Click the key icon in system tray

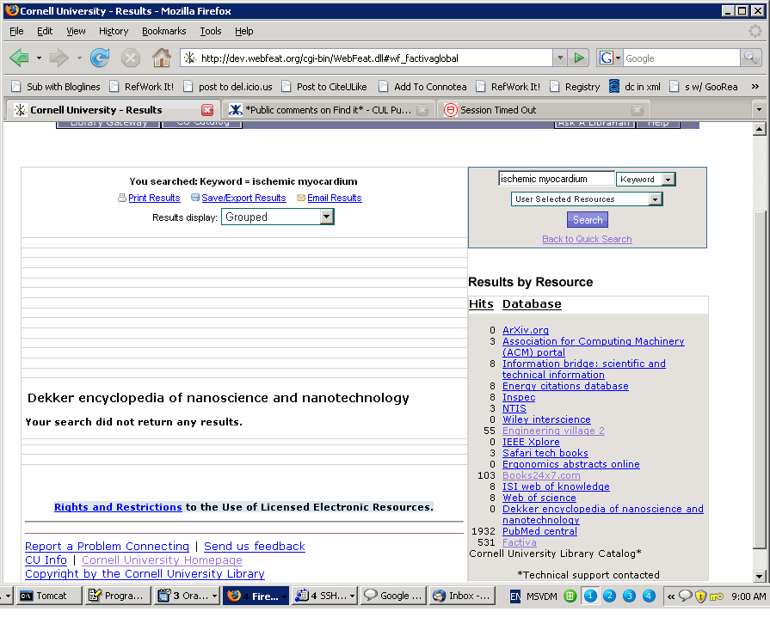(717, 596)
